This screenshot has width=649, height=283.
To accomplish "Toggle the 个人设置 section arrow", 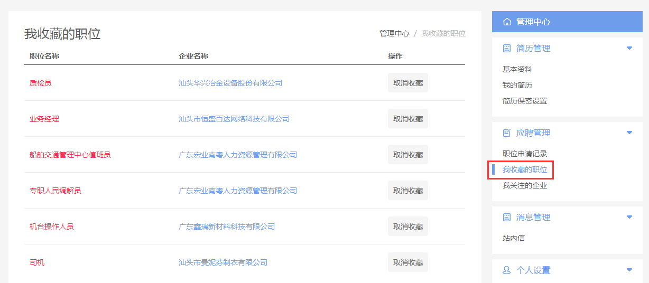I will coord(629,270).
